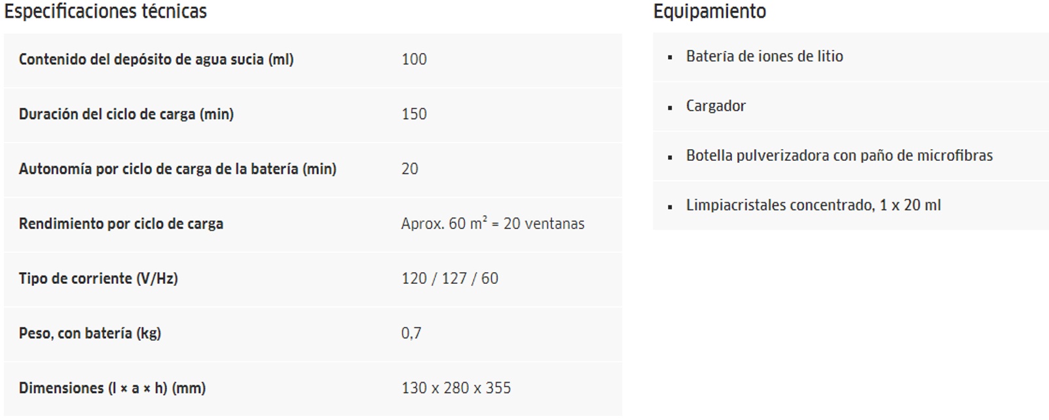
Task: Click the Equipamiento heading
Action: tap(710, 12)
